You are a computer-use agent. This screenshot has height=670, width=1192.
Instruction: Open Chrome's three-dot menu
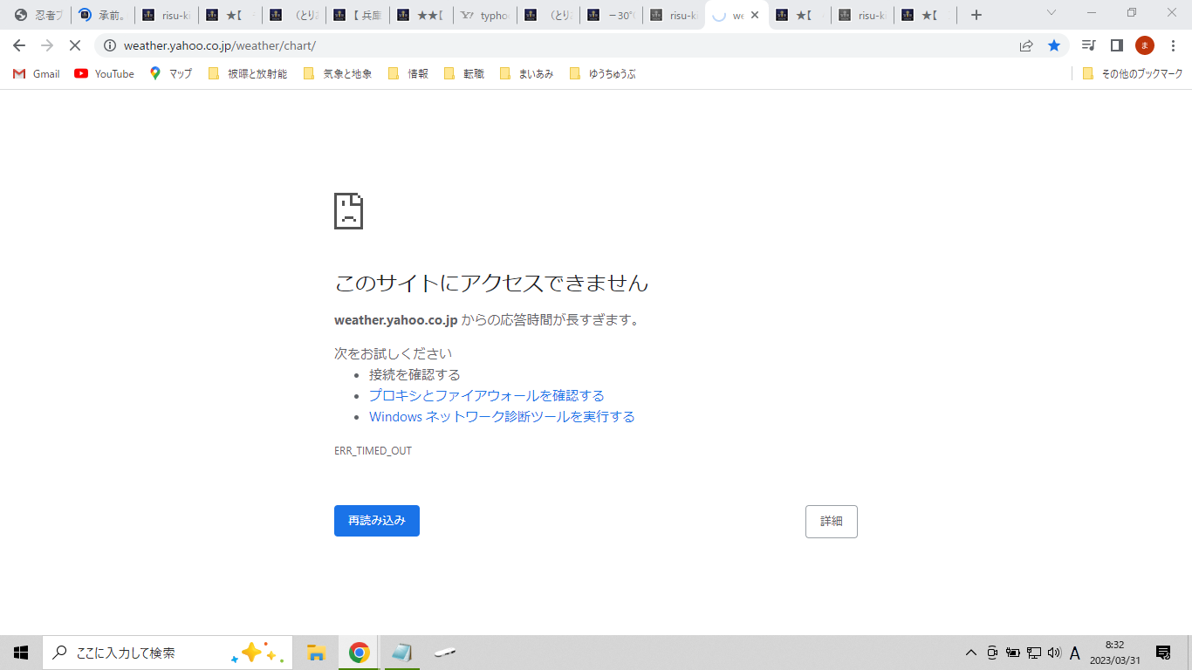[1173, 45]
